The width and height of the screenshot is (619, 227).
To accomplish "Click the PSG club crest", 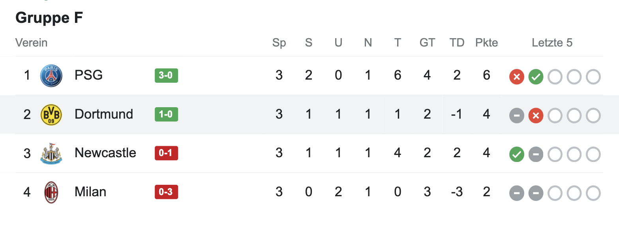I will [x=51, y=76].
